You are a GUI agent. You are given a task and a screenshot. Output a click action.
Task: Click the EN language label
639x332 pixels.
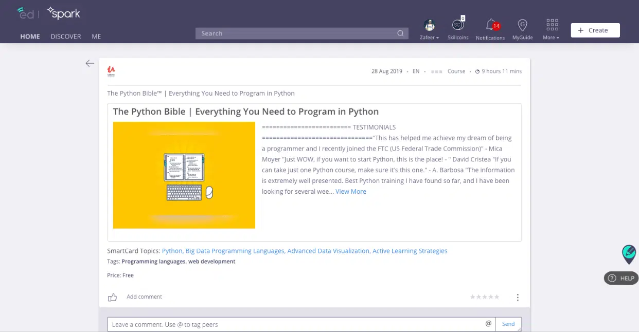point(416,71)
